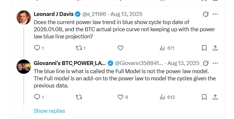Open more options on Giovanni's tweet
The image size is (234, 119).
coord(215,63)
